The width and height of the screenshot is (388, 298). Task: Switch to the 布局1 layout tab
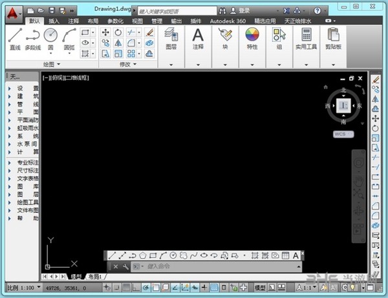pyautogui.click(x=95, y=276)
